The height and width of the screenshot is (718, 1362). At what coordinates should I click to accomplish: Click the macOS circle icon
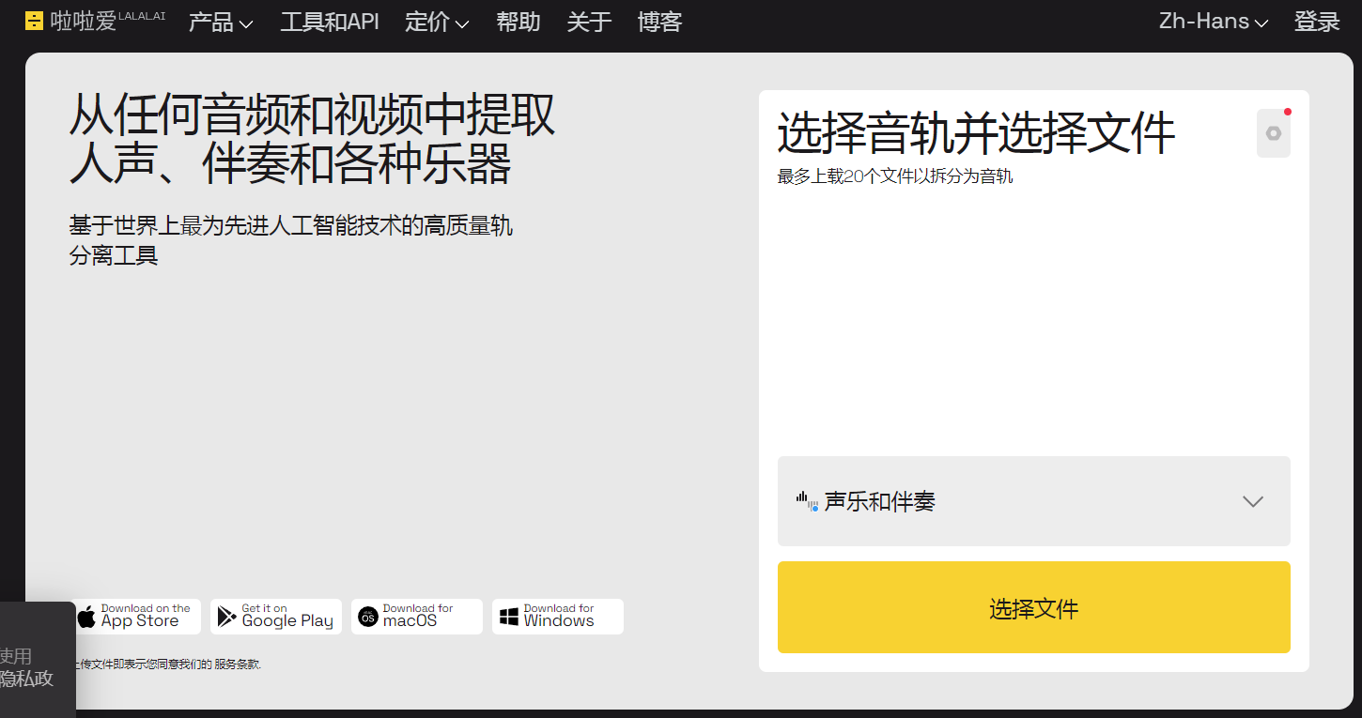[x=368, y=617]
